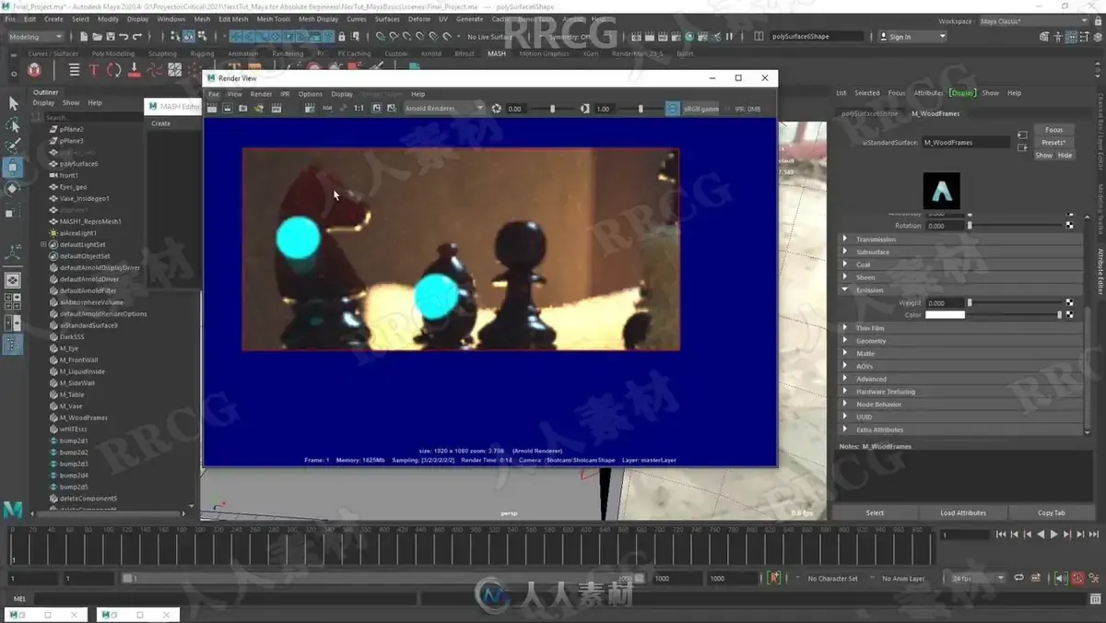Click the Hide button in Attribute Editor
Viewport: 1106px width, 623px height.
1065,155
